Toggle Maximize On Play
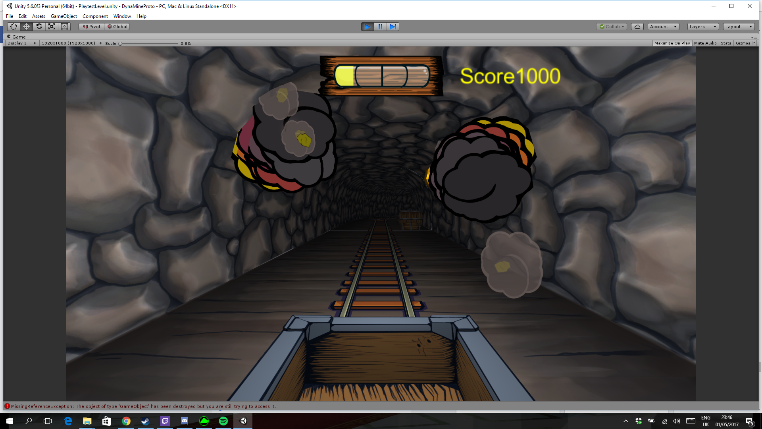The image size is (762, 429). (672, 43)
